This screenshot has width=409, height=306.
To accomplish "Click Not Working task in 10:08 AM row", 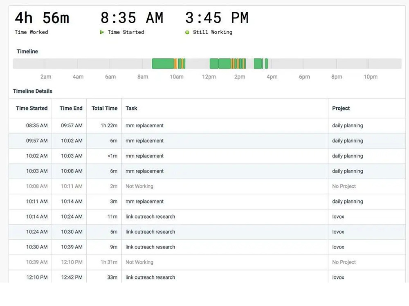I will click(x=139, y=186).
